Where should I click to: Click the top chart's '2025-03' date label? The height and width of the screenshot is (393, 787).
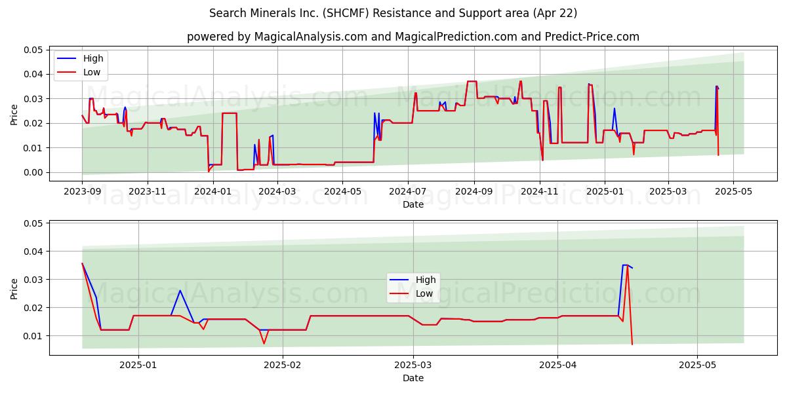[668, 191]
